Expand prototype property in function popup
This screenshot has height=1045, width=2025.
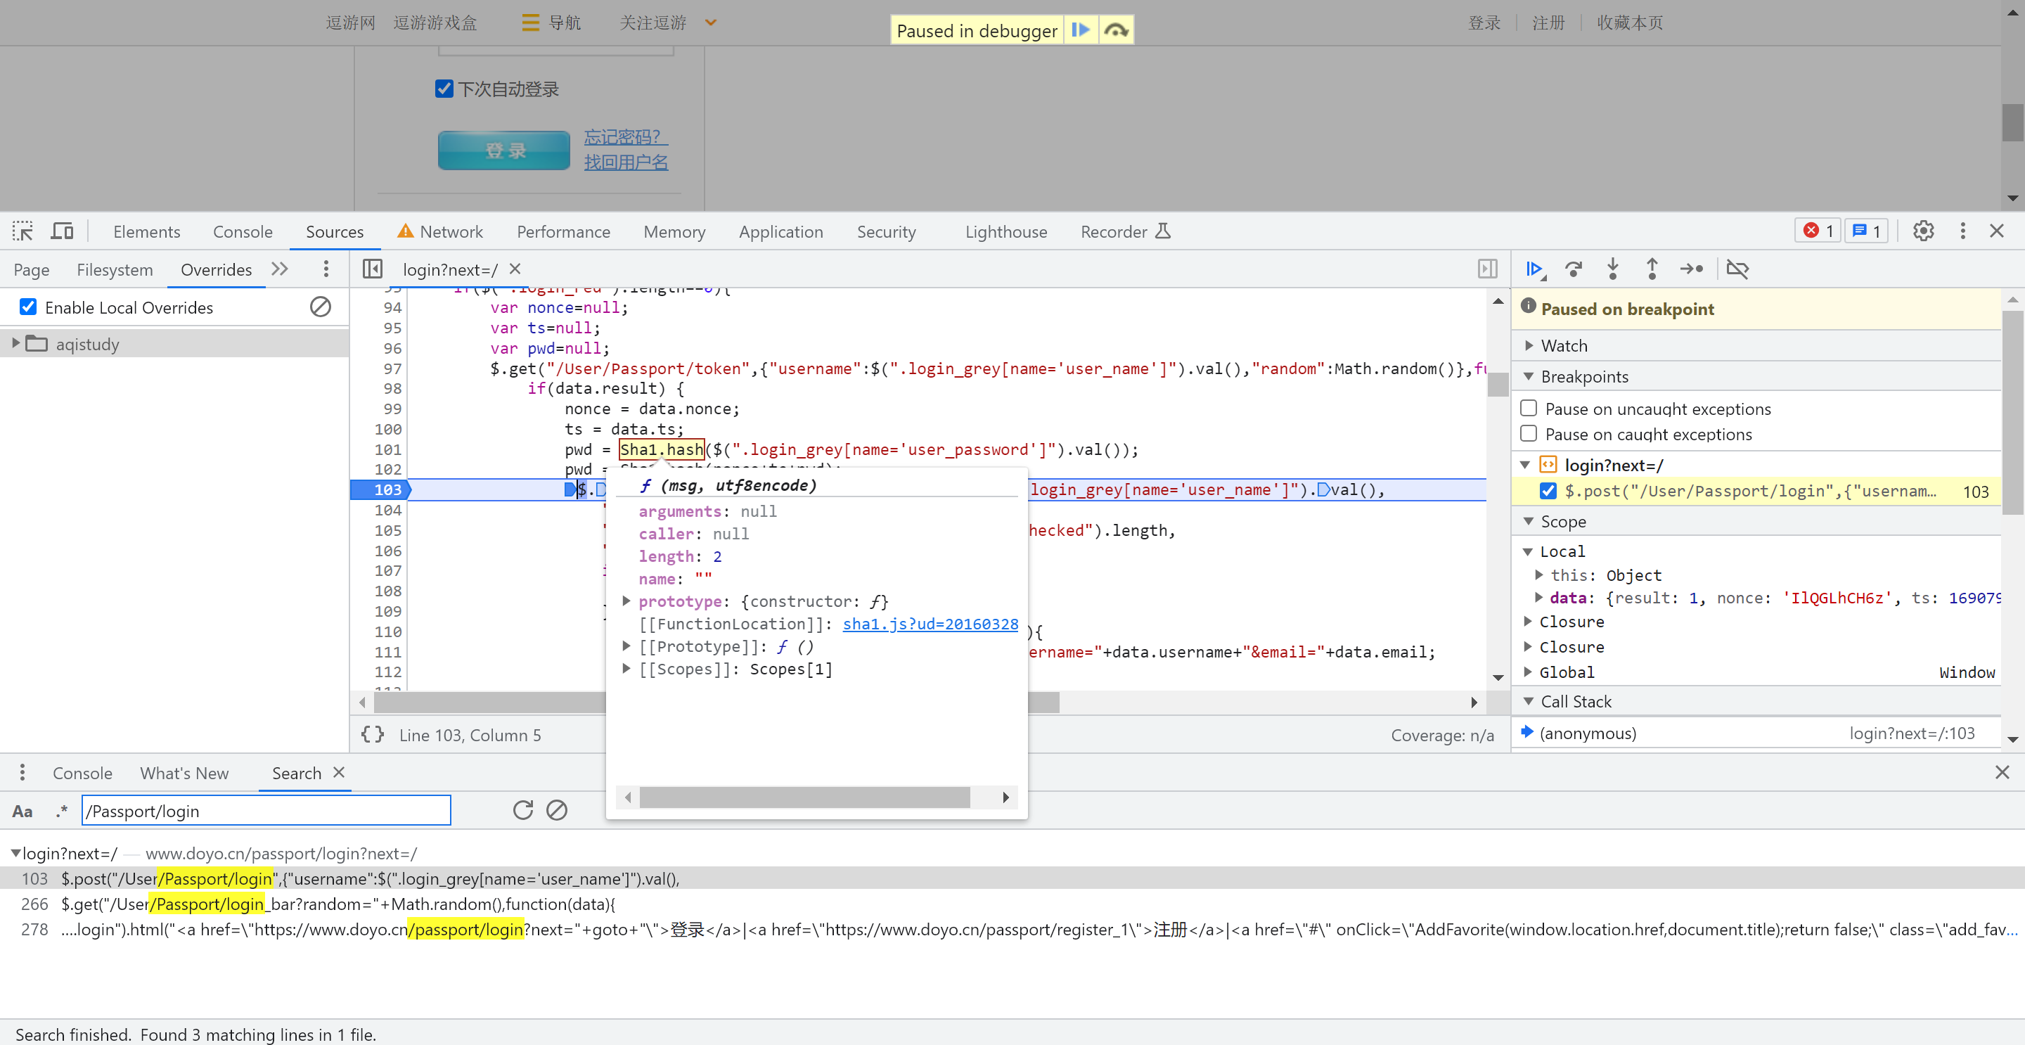626,601
